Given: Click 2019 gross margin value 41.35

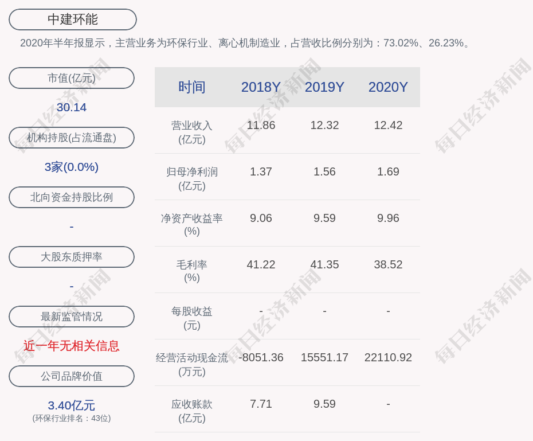Looking at the screenshot, I should click(x=324, y=264).
